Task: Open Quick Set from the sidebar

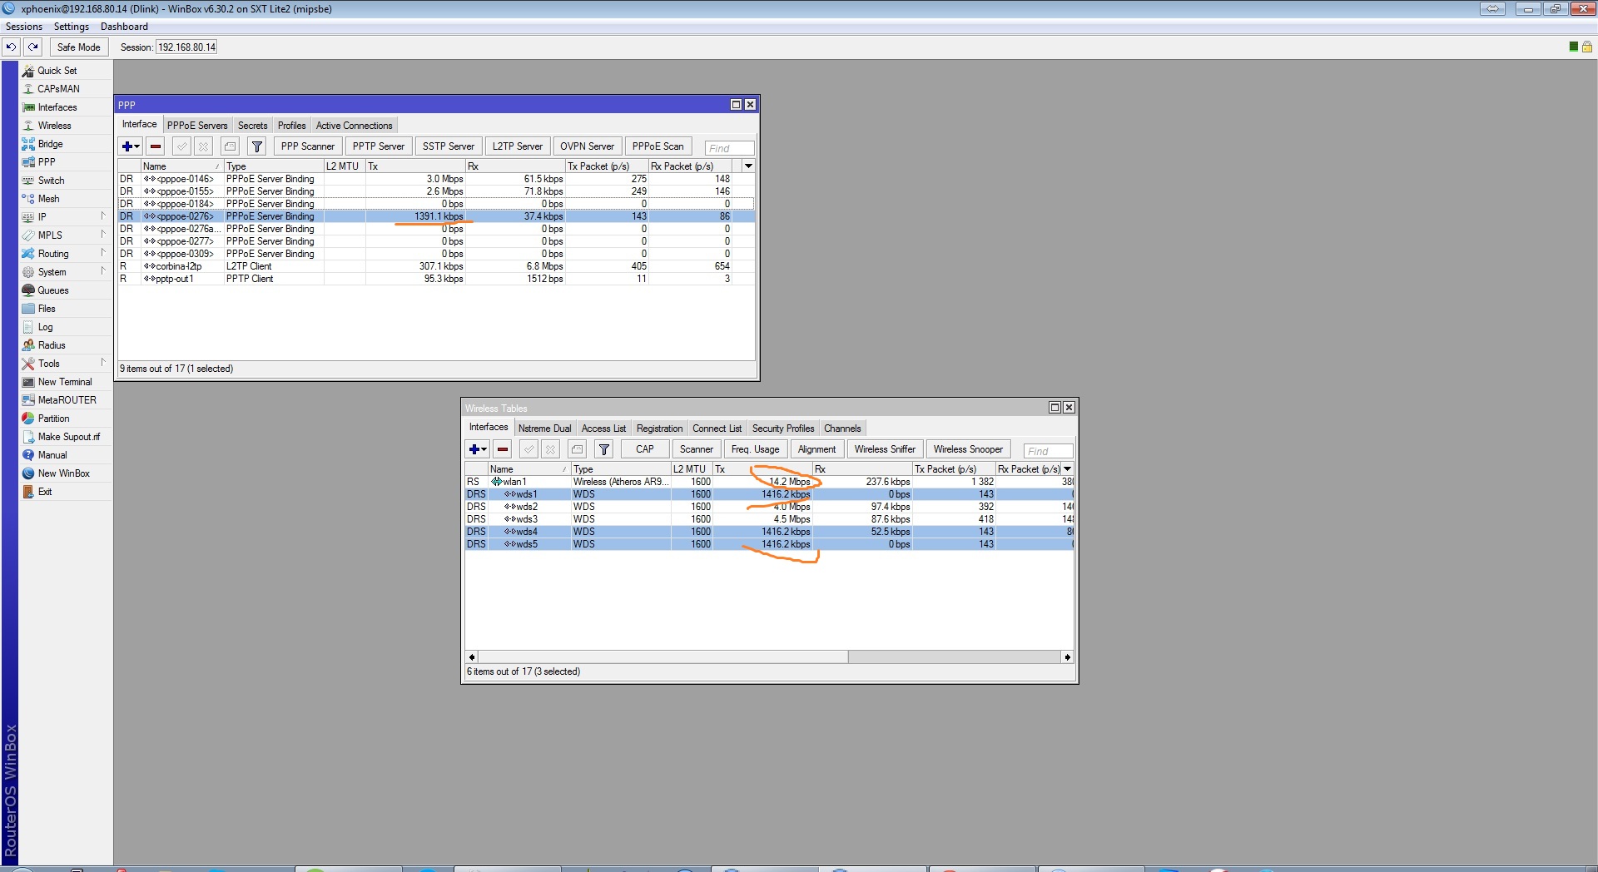Action: tap(57, 71)
